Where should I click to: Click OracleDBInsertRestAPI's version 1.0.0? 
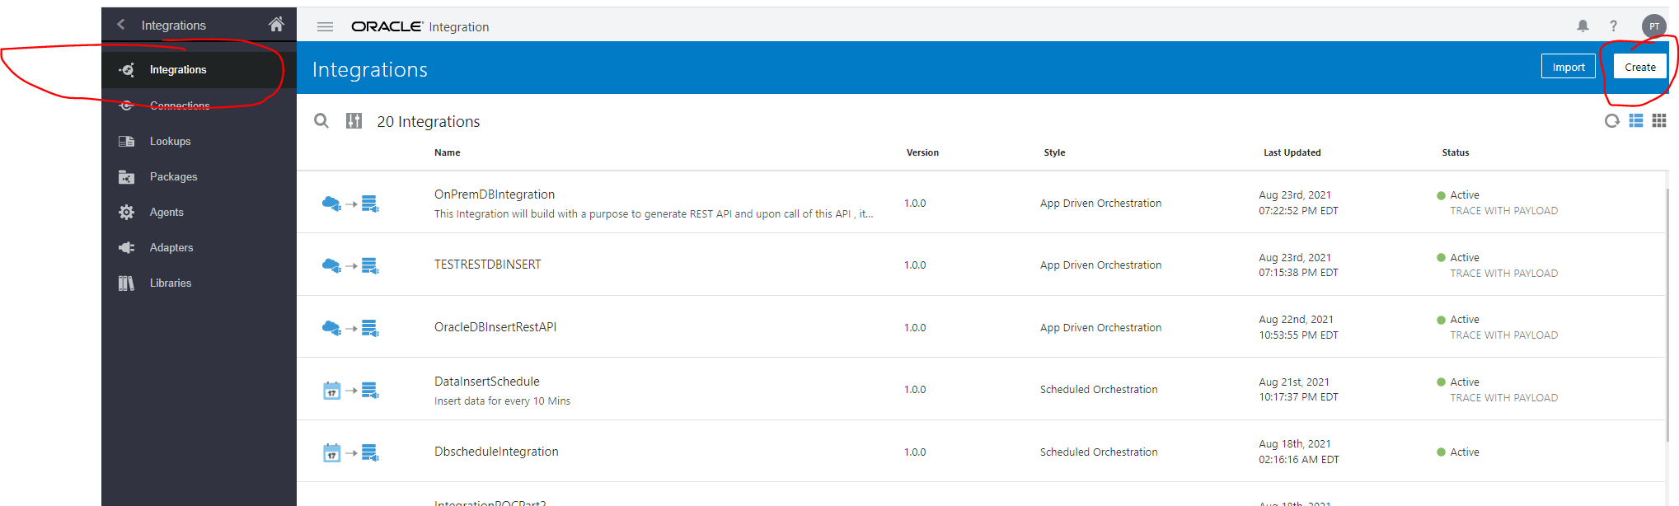click(915, 328)
